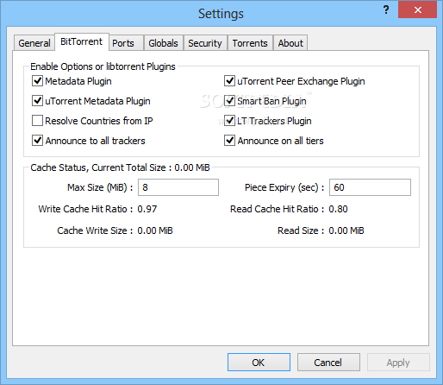Click the help question mark icon

(386, 10)
